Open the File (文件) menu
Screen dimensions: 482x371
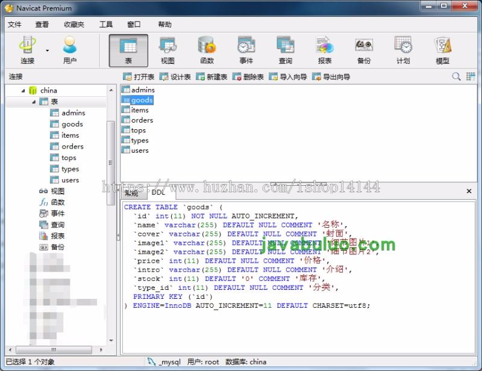14,25
